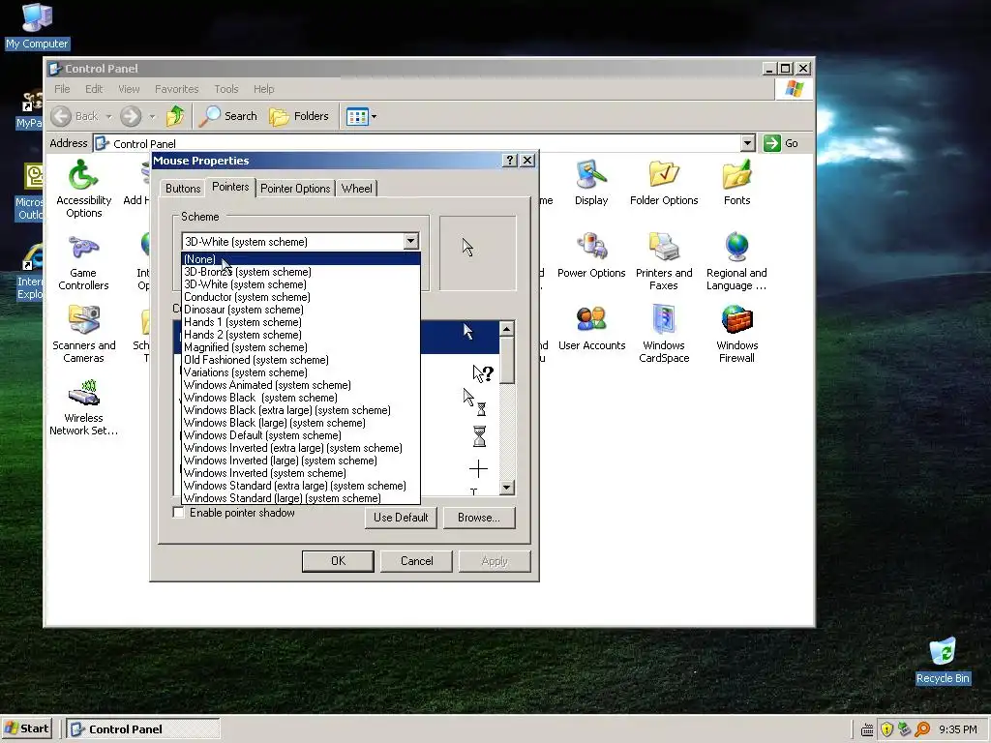This screenshot has width=991, height=743.
Task: Select Hands 1 scheme
Action: click(x=301, y=322)
